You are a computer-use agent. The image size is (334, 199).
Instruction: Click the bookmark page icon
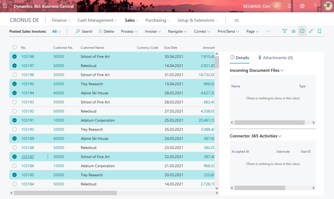(x=320, y=31)
